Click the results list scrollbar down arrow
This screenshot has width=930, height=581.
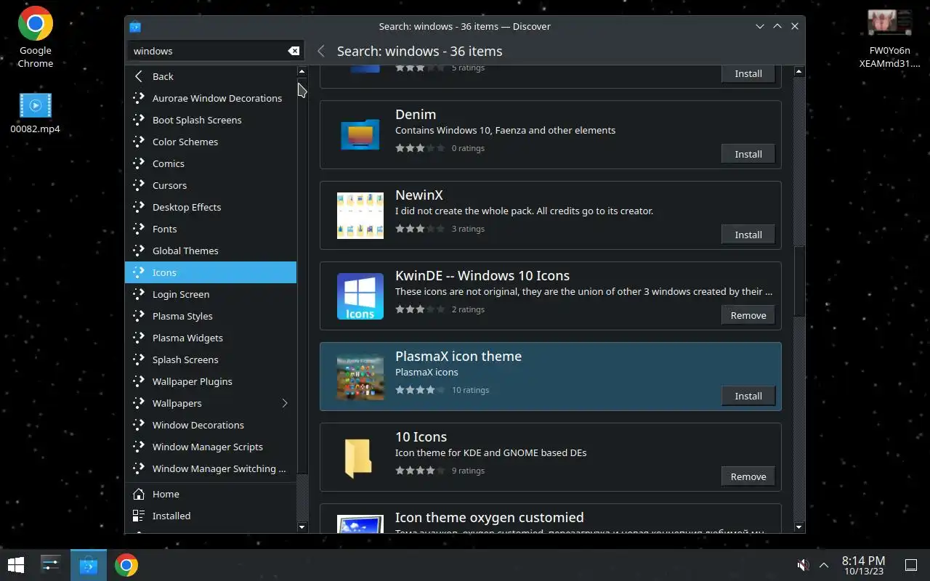click(x=799, y=527)
